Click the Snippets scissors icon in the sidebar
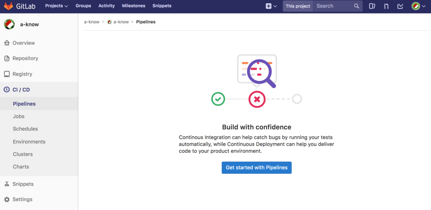431x210 pixels. pyautogui.click(x=7, y=184)
